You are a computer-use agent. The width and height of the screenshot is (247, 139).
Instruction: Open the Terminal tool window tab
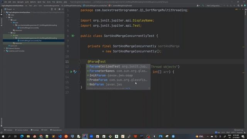point(35,130)
